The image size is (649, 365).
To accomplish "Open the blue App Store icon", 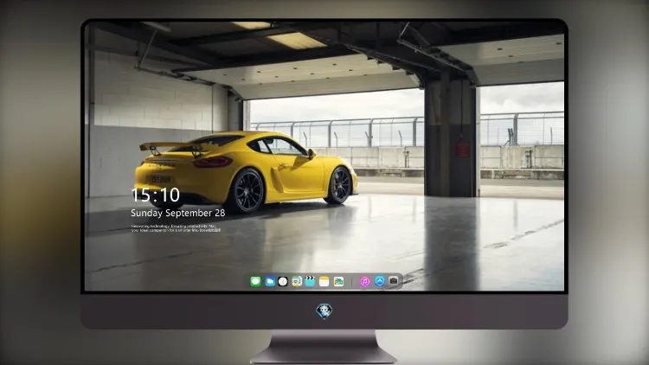I will pyautogui.click(x=380, y=281).
